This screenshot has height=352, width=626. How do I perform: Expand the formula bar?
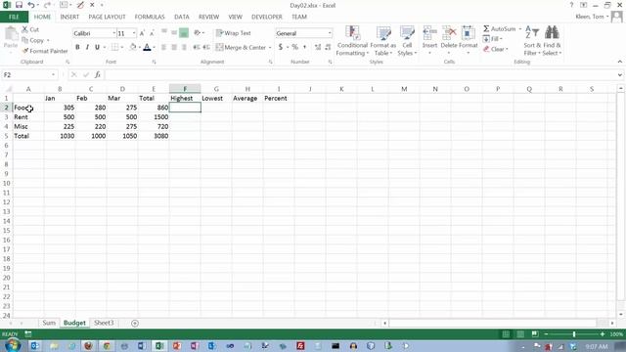click(x=619, y=74)
